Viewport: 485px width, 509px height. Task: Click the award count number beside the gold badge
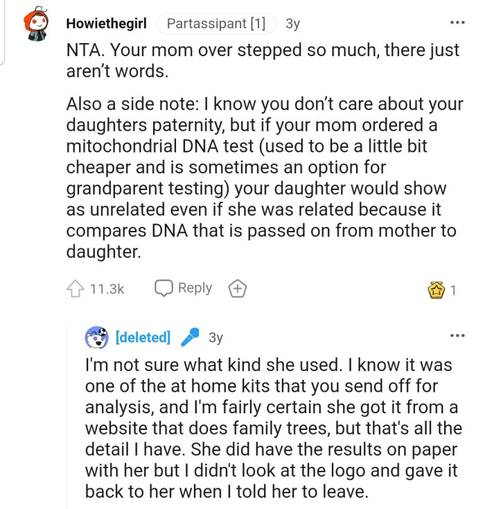click(453, 291)
